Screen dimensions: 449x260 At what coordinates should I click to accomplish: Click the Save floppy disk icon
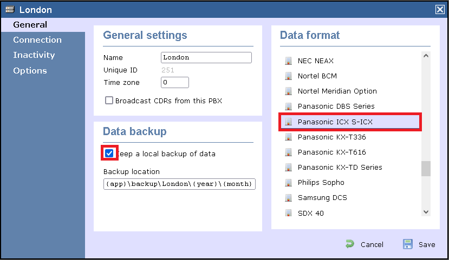pos(408,244)
